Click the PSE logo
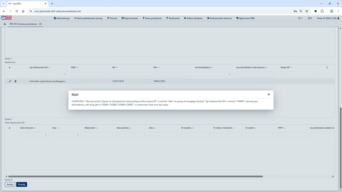Image resolution: width=342 pixels, height=192 pixels. coord(6,18)
